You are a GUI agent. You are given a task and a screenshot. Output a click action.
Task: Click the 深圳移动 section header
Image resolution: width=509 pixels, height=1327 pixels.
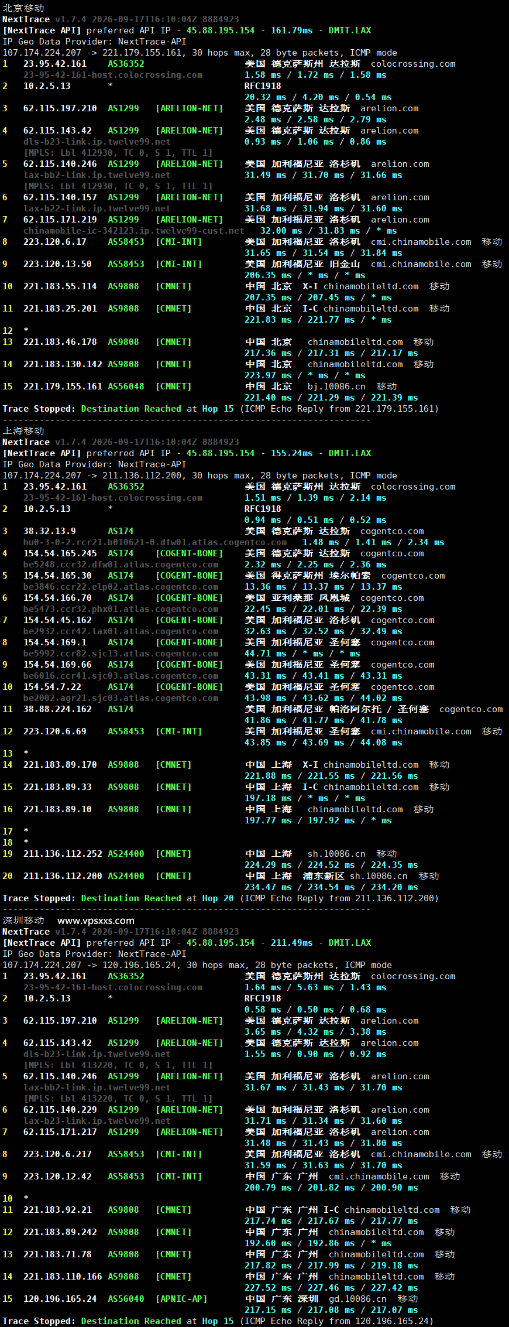coord(23,921)
